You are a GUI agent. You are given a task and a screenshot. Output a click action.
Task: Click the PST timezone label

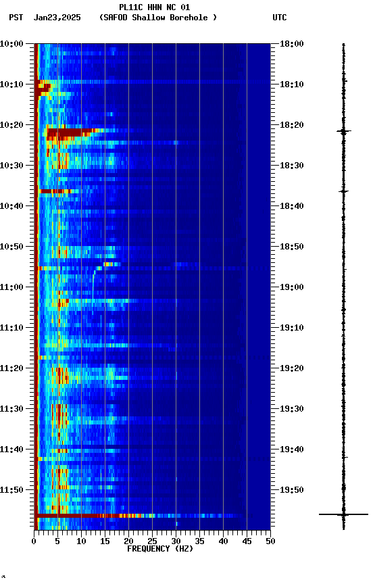click(x=16, y=18)
